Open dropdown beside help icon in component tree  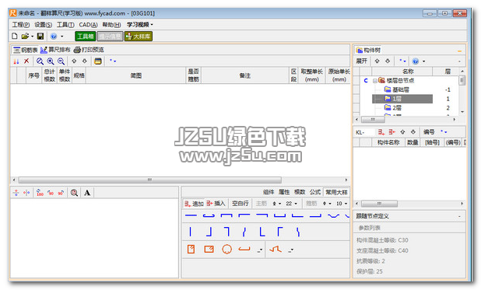(x=424, y=61)
